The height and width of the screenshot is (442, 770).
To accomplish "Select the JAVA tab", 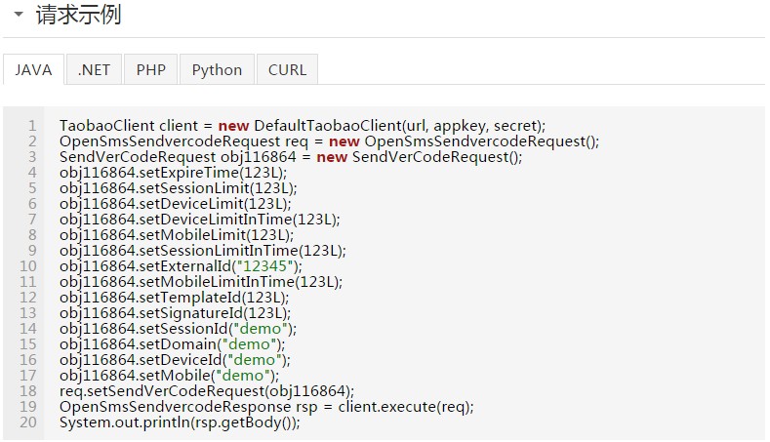I will [x=33, y=69].
